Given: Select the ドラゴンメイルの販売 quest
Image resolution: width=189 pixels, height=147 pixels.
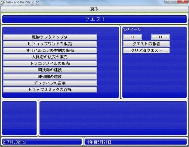Looking at the screenshot, I should pyautogui.click(x=50, y=63).
